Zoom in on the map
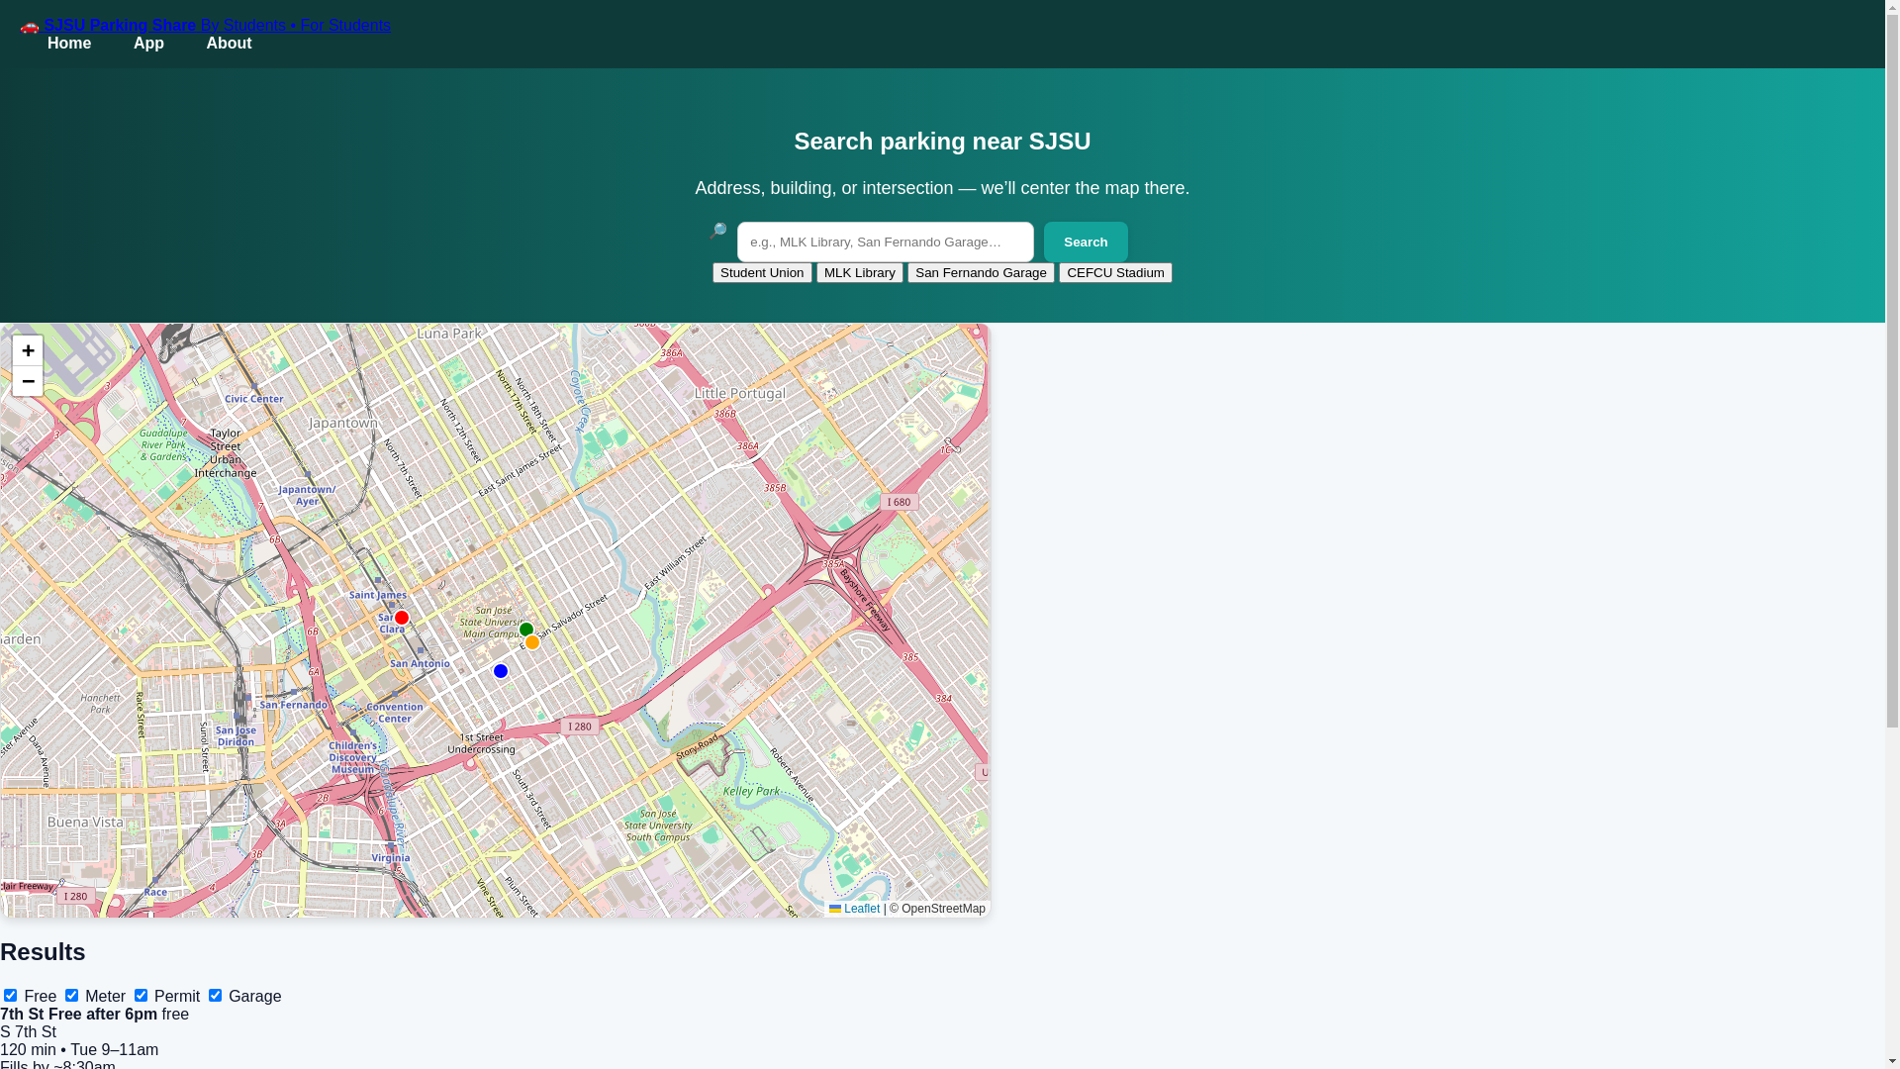 pos(28,350)
